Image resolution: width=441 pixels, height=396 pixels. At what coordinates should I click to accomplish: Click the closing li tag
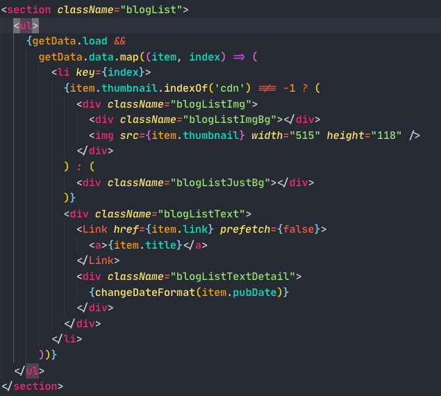tap(67, 339)
